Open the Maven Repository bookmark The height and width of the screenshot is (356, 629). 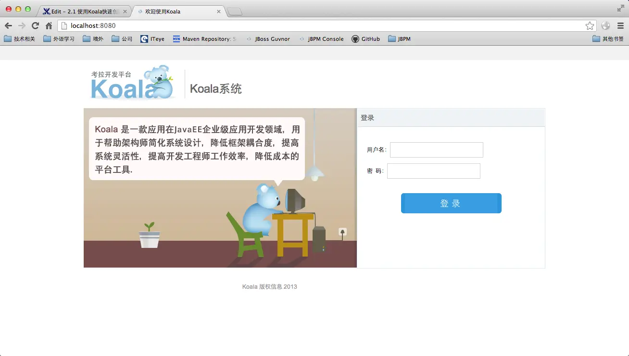point(205,39)
